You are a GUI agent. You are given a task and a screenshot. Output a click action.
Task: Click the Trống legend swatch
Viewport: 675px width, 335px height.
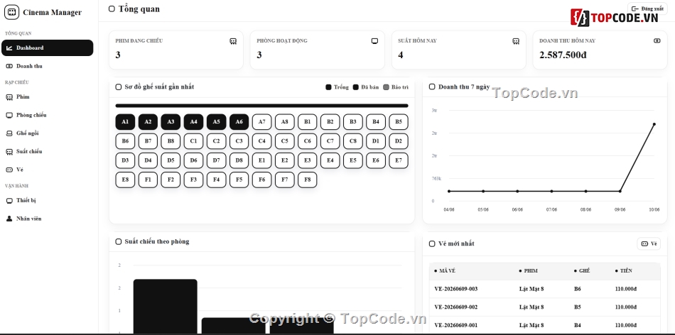[328, 87]
